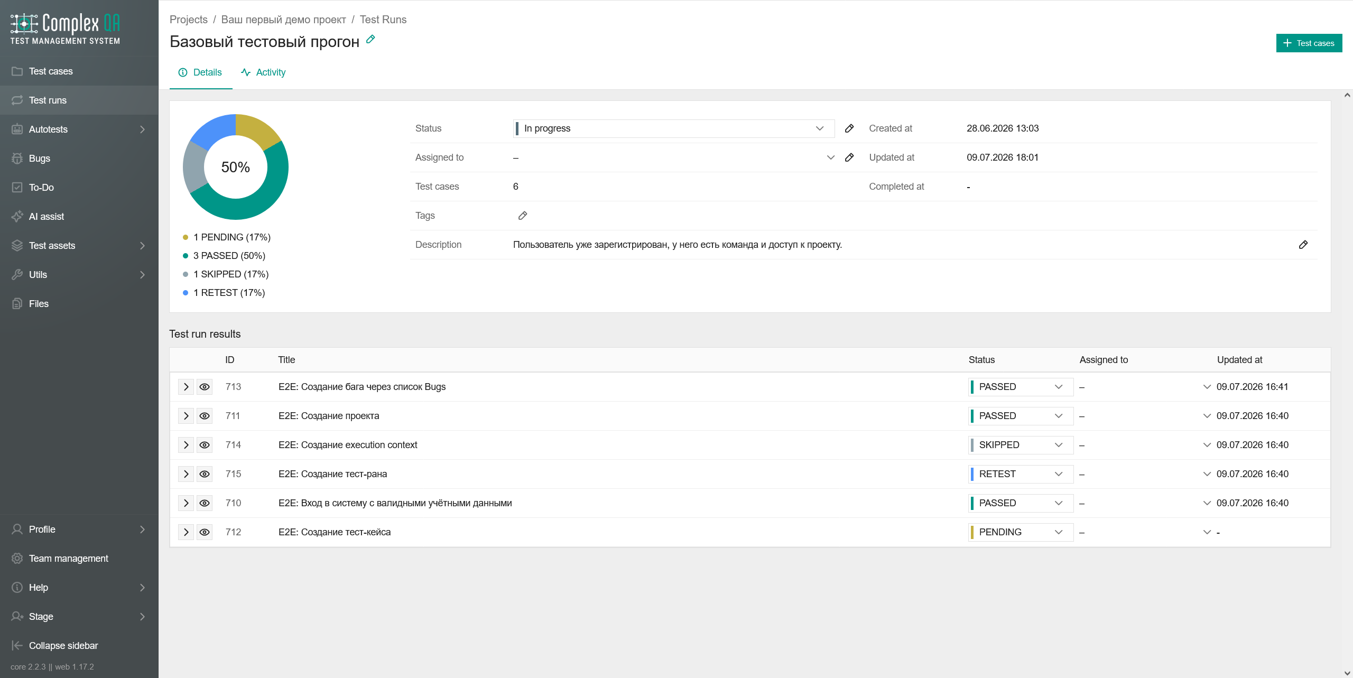The width and height of the screenshot is (1353, 678).
Task: Open Test Runs breadcrumb link
Action: pos(383,20)
